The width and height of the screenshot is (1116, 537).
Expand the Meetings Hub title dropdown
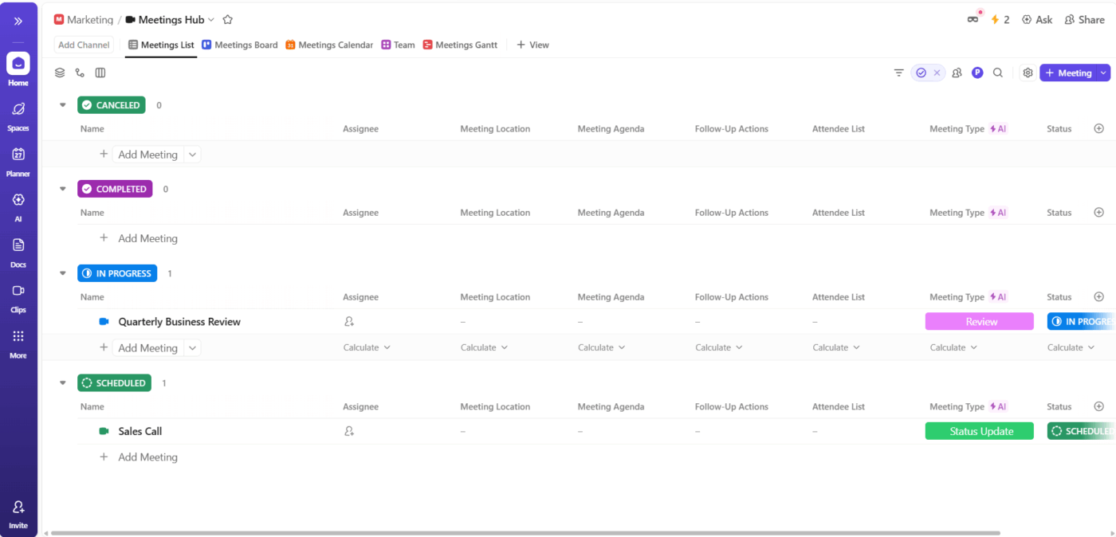[x=210, y=19]
